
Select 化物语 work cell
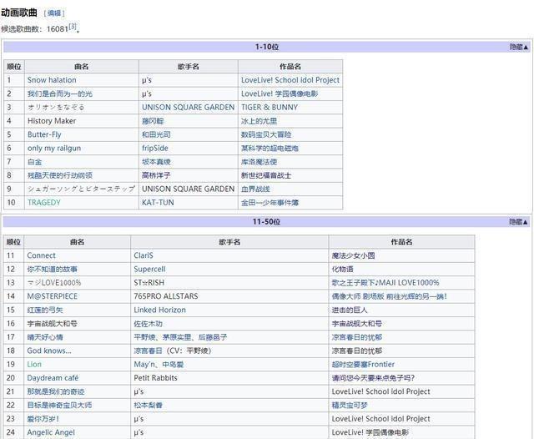(343, 269)
